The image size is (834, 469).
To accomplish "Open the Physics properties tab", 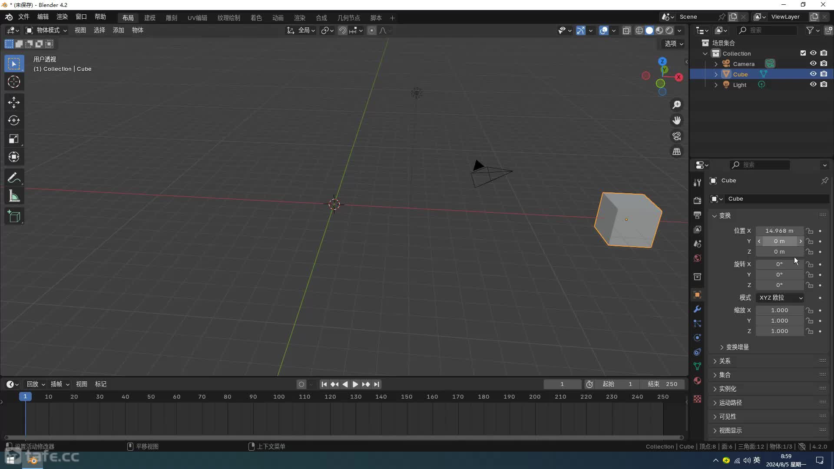I will click(x=697, y=338).
